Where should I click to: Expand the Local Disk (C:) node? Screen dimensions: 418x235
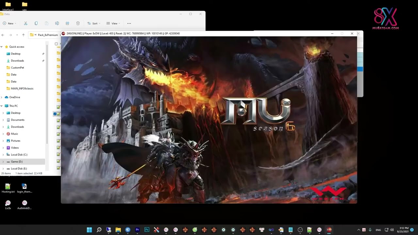(x=3, y=155)
